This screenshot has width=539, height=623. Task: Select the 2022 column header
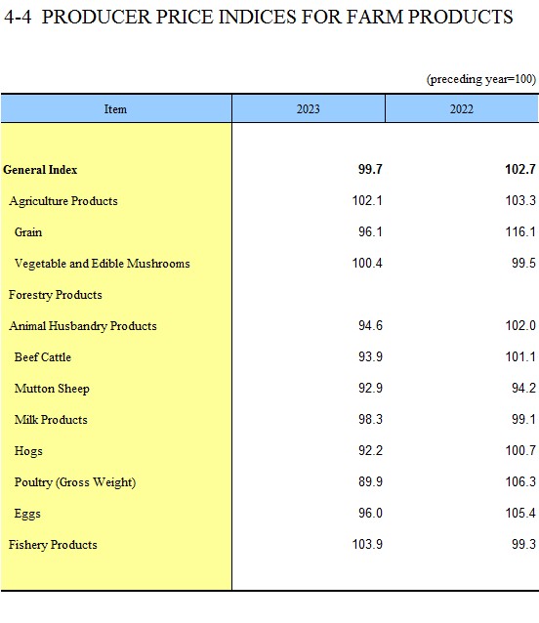coord(462,108)
